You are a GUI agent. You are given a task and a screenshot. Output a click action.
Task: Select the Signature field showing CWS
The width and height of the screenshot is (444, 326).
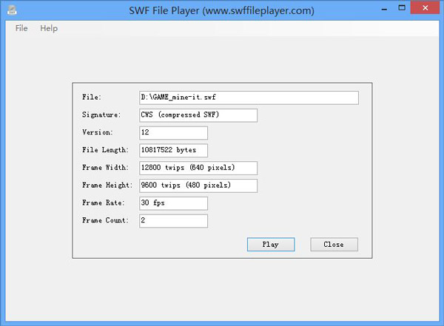coord(198,115)
